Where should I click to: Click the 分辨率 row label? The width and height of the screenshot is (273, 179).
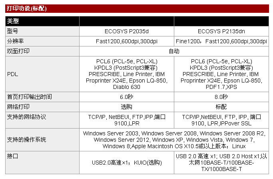click(x=16, y=41)
